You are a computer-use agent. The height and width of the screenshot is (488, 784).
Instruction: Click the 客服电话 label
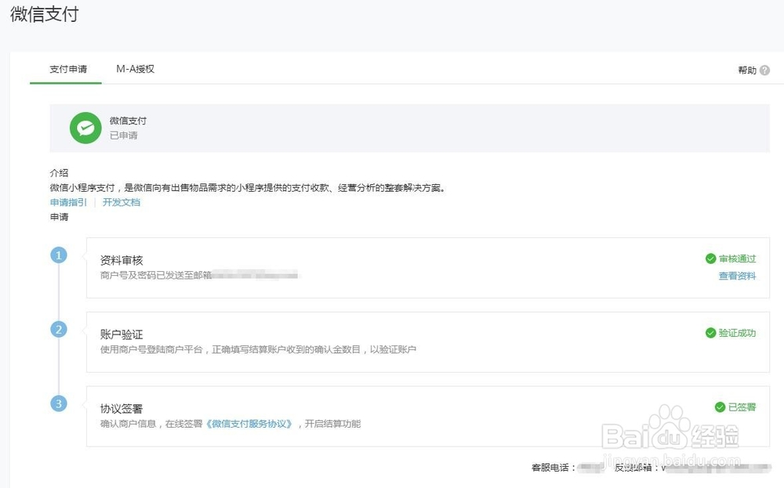coord(553,468)
